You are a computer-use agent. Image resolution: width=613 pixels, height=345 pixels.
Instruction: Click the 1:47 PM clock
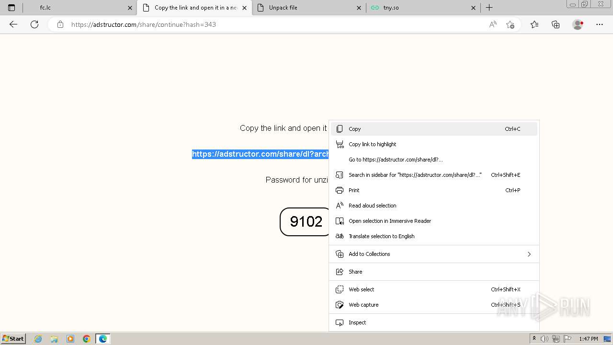(589, 339)
